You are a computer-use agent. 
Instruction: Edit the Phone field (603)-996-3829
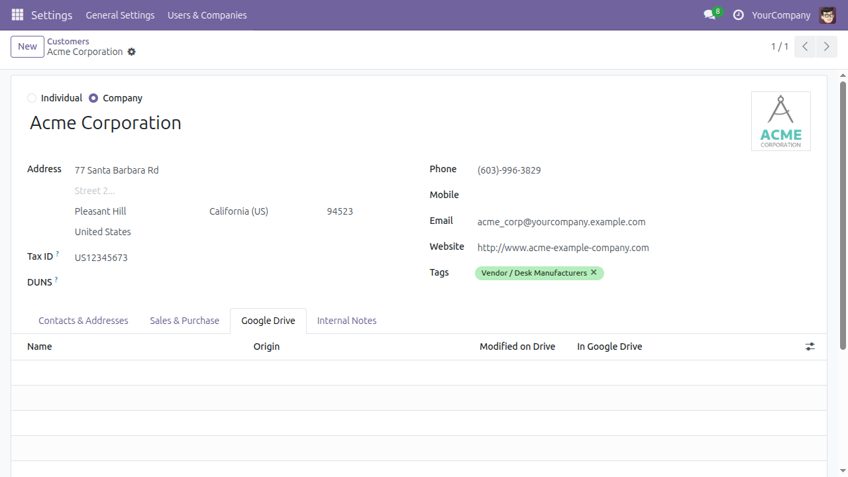pos(643,170)
